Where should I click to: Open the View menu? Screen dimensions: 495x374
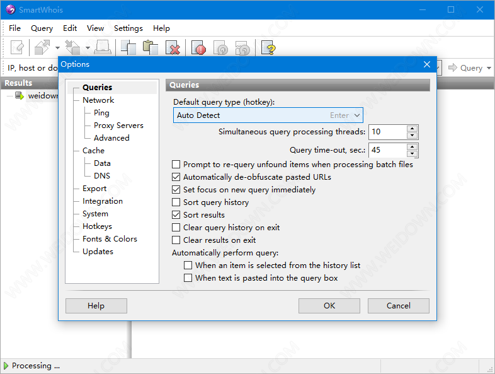[x=95, y=28]
